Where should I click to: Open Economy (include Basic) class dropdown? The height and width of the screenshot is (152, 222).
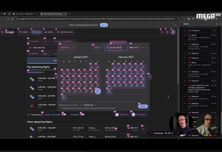pos(65,41)
